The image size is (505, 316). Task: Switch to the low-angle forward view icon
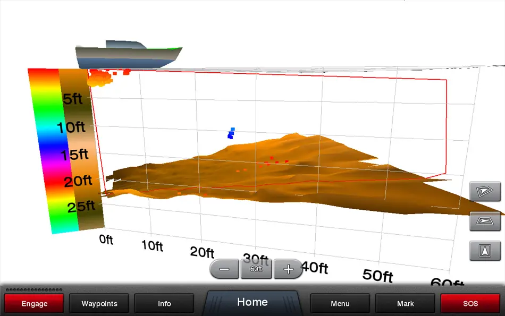click(x=485, y=221)
